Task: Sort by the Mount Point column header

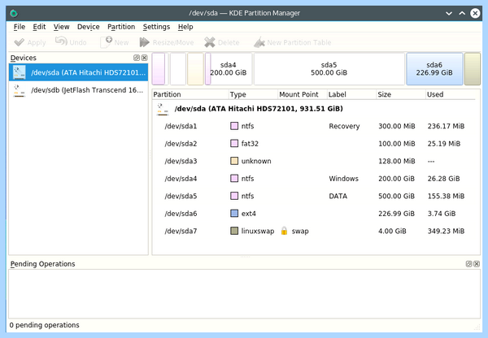Action: coord(303,94)
